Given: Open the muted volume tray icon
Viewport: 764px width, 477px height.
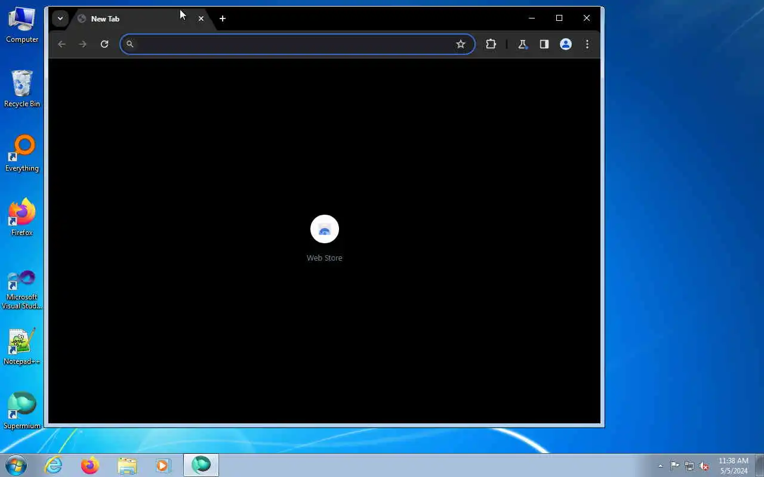Looking at the screenshot, I should (704, 466).
